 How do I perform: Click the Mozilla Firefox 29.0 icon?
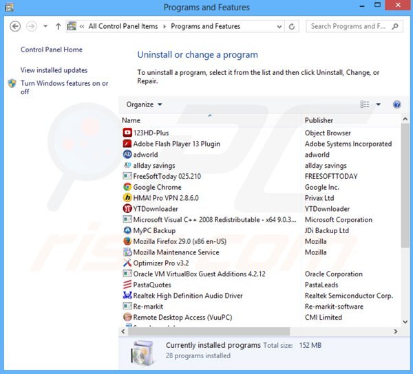point(127,241)
